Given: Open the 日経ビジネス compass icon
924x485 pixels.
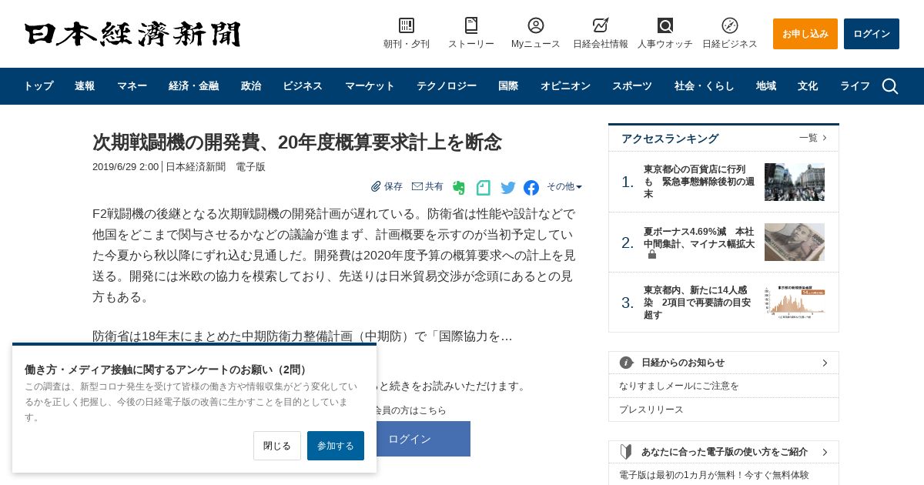Looking at the screenshot, I should point(730,25).
